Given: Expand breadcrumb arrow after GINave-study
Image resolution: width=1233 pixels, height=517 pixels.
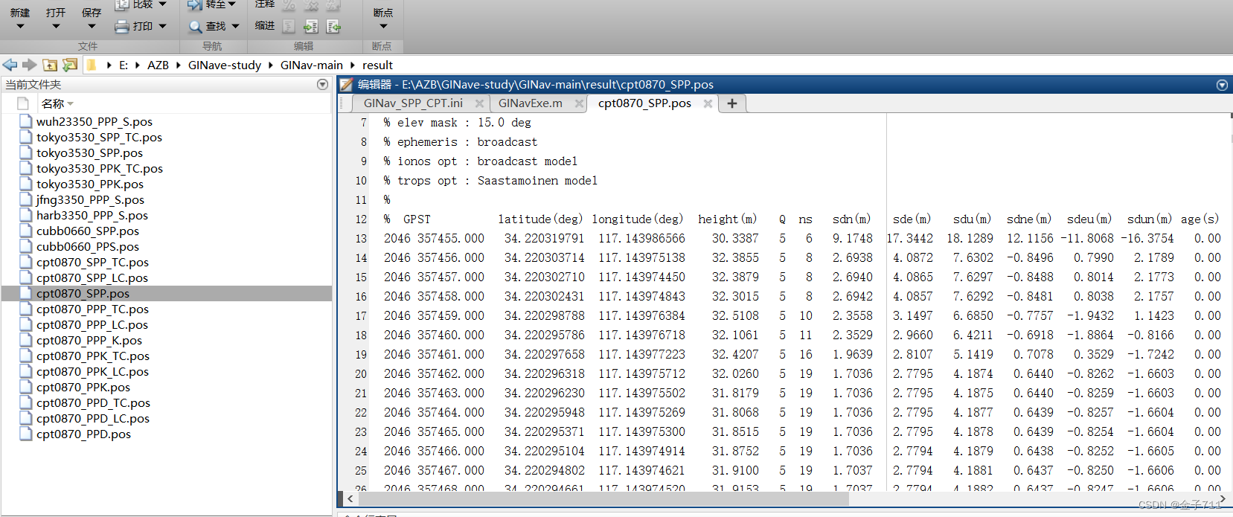Looking at the screenshot, I should point(271,65).
